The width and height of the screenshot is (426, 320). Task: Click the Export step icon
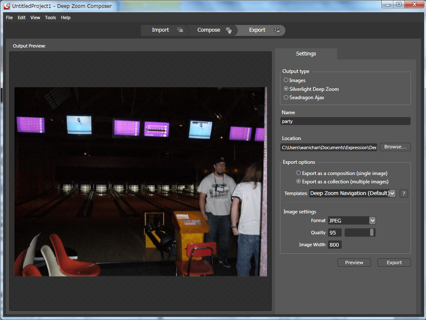277,30
